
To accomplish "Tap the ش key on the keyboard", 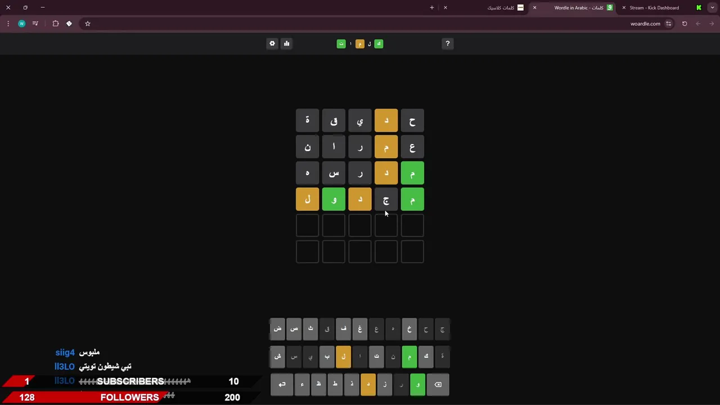I will [x=277, y=357].
